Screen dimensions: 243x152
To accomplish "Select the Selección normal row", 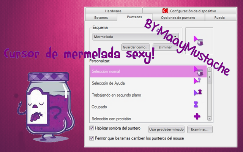I will tap(148, 71).
